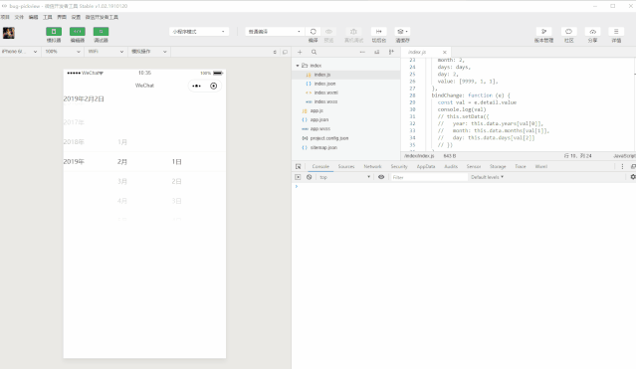Image resolution: width=636 pixels, height=369 pixels.
Task: Select app.json in file tree
Action: tap(346, 119)
